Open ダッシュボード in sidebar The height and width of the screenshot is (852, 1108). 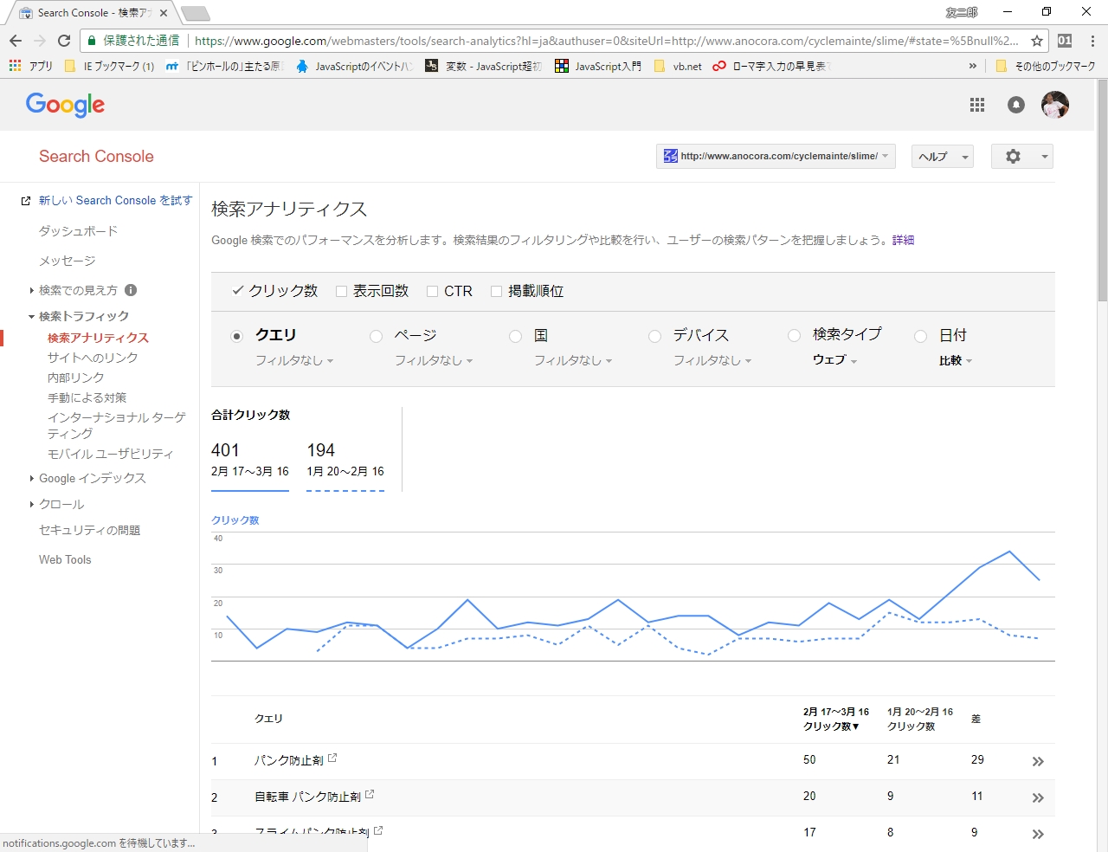[78, 231]
